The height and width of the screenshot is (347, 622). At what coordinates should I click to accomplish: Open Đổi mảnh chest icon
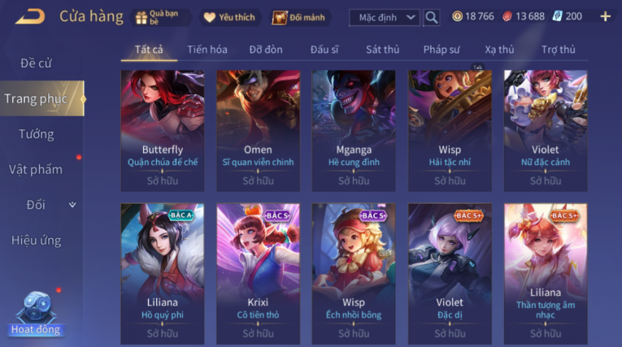(279, 17)
